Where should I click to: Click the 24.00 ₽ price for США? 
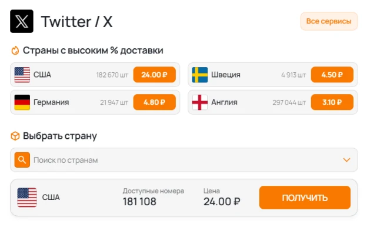(x=155, y=75)
